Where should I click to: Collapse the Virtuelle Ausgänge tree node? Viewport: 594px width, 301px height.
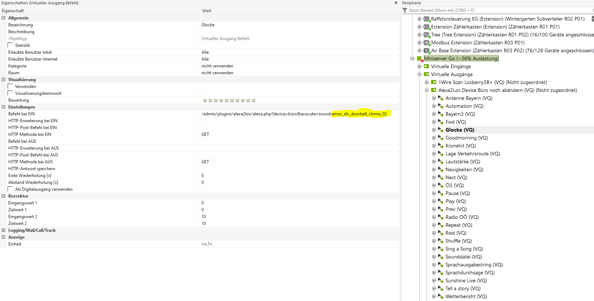[420, 75]
